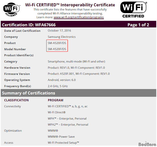The image size is (157, 147).
Task: Select the hardware version REV1.0 value
Action: pos(76,68)
